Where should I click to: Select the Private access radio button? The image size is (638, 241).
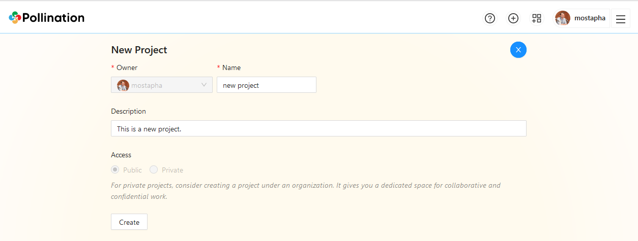pos(154,170)
